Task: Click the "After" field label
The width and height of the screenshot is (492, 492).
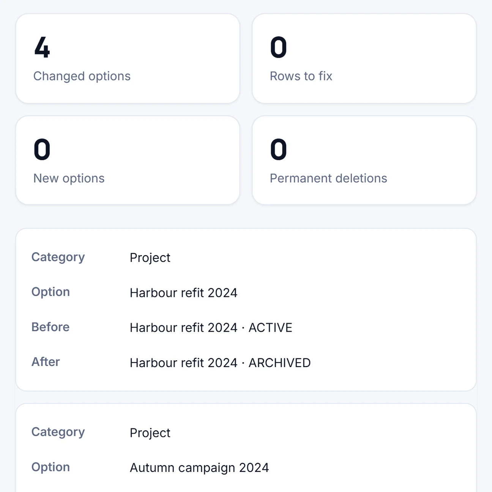Action: click(46, 362)
